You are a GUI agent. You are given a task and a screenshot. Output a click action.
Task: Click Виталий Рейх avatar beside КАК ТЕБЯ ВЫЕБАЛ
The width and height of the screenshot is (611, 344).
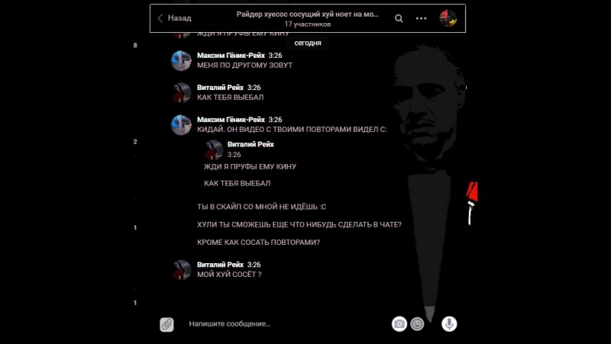(x=181, y=92)
